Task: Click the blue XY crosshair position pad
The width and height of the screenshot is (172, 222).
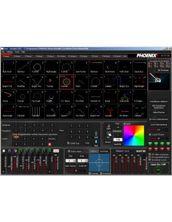Action: point(99,163)
